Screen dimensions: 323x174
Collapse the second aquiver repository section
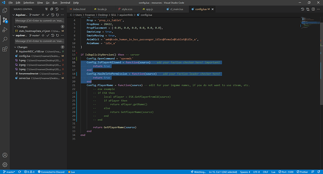(14, 35)
